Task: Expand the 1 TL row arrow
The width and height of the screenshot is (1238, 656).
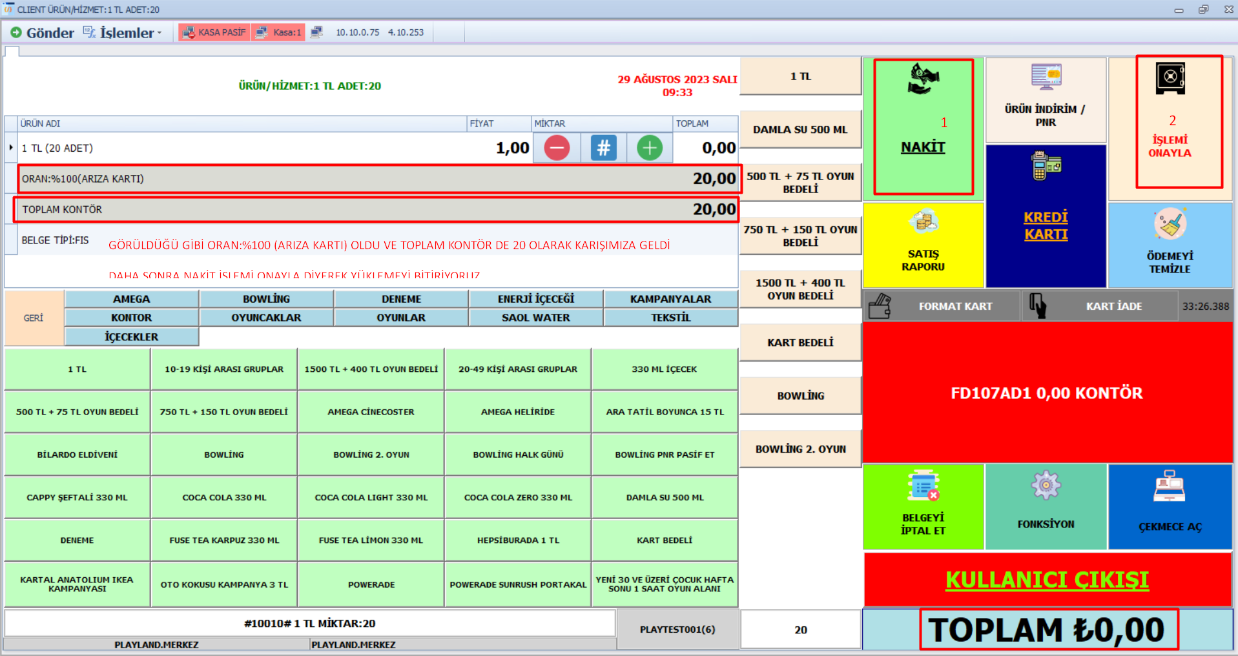Action: 11,148
